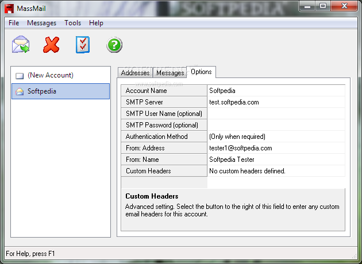Edit SMTP Server value test.softpedia.com
362x264 pixels.
click(x=276, y=102)
